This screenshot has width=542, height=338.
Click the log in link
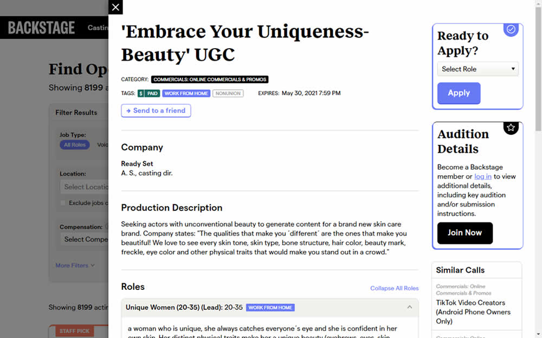(482, 176)
